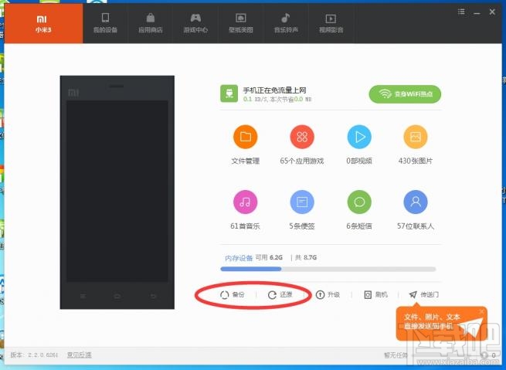The height and width of the screenshot is (370, 506).
Task: Click the 版本 2.2.0.6261 version text
Action: tap(34, 355)
